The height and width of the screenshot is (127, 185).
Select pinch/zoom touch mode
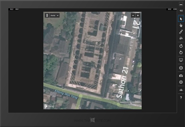point(181,32)
